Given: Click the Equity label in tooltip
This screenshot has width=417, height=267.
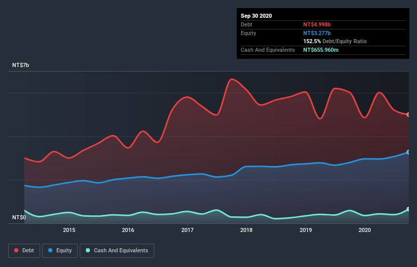Looking at the screenshot, I should (248, 33).
